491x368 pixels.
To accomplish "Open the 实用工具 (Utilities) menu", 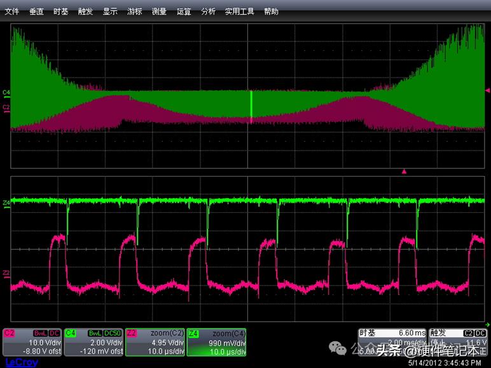I will point(240,11).
